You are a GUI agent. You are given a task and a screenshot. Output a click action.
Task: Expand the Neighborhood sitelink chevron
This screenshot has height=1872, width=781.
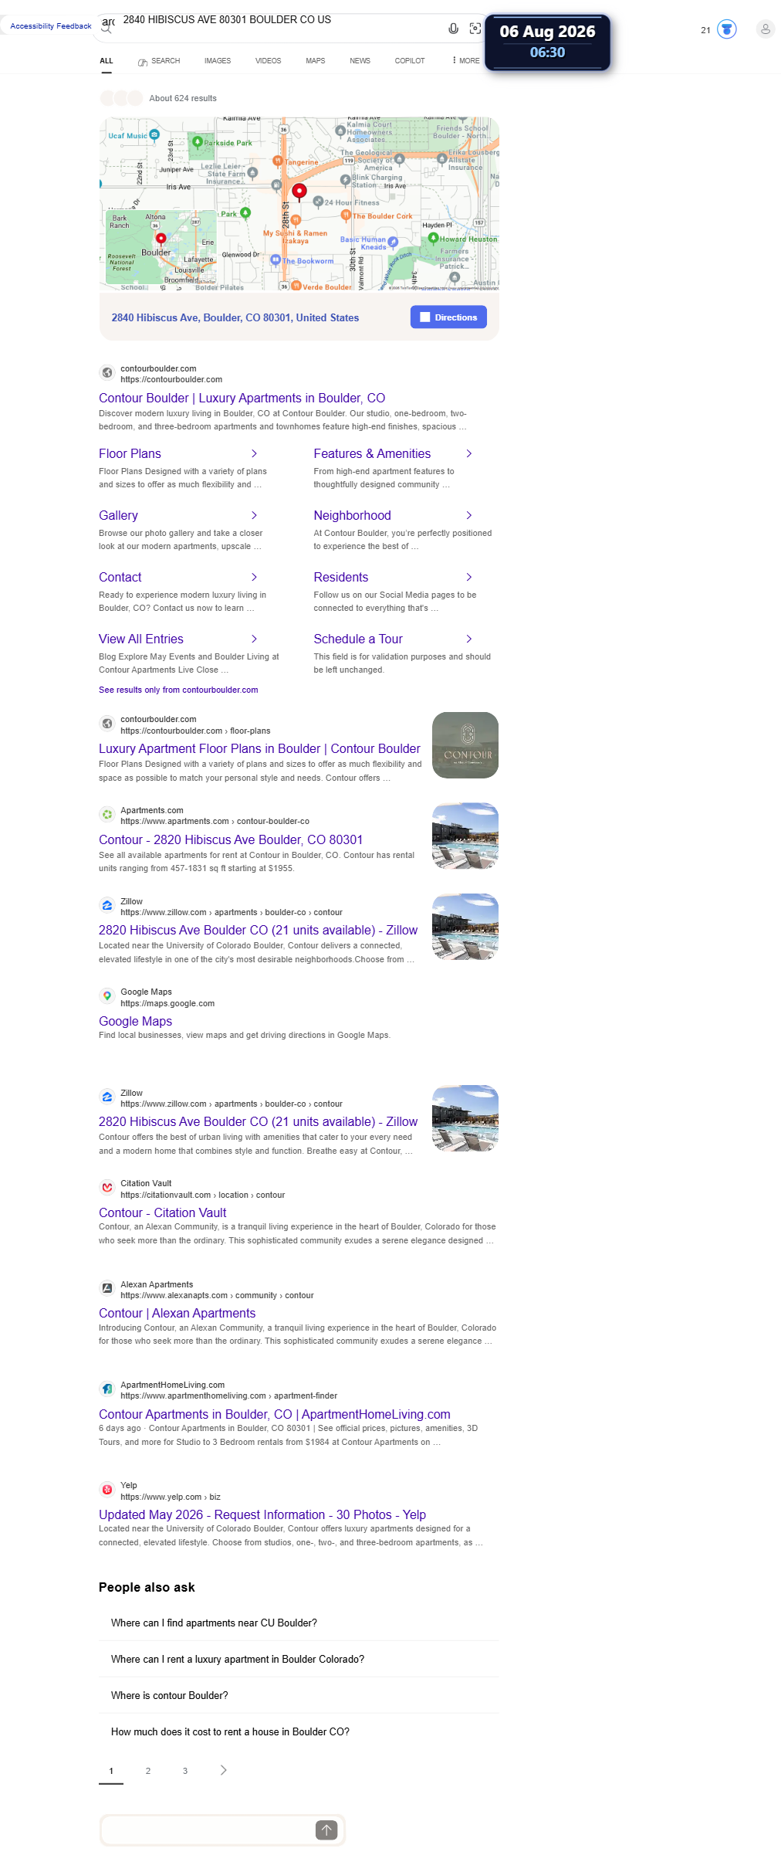[x=469, y=515]
